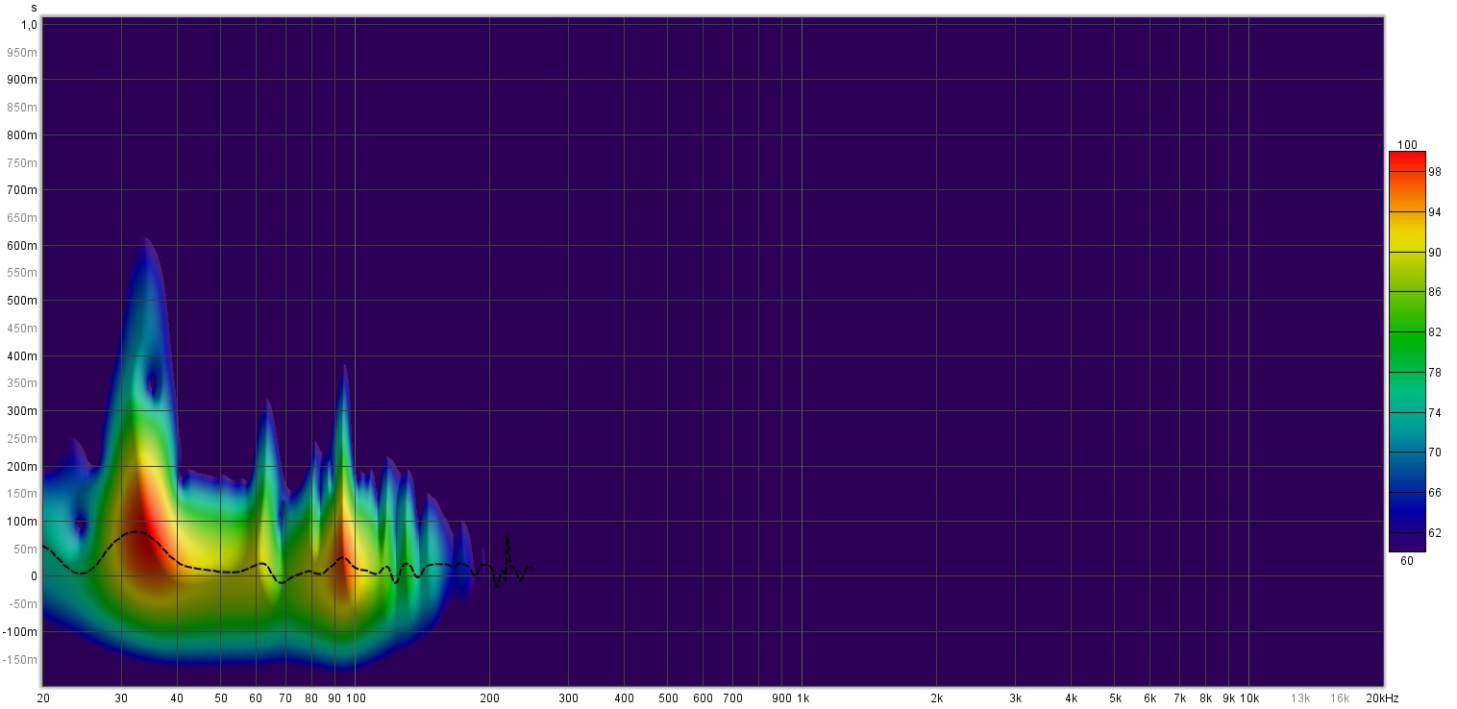Pick the yellow band at 90 on color scale
This screenshot has width=1457, height=709.
[1407, 252]
